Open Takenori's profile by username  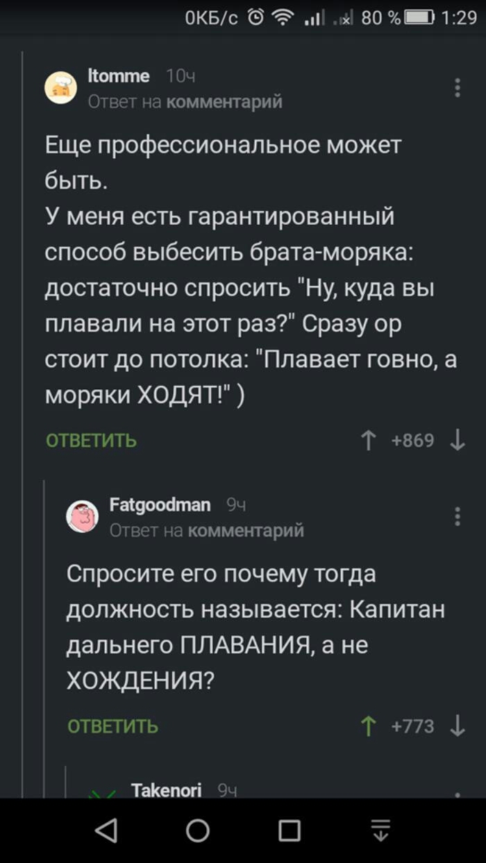[166, 789]
